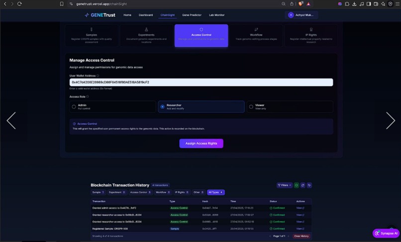Switch to the Experiments tab card
The width and height of the screenshot is (401, 242).
click(146, 35)
